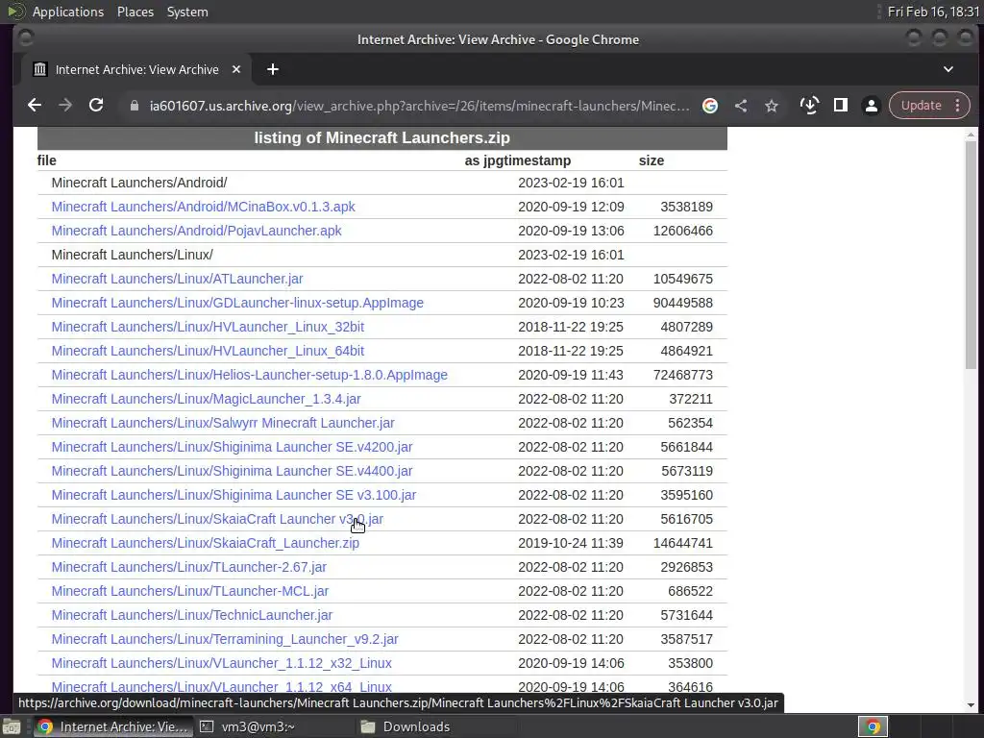Reload the page with refresh icon
The image size is (984, 738).
point(96,106)
